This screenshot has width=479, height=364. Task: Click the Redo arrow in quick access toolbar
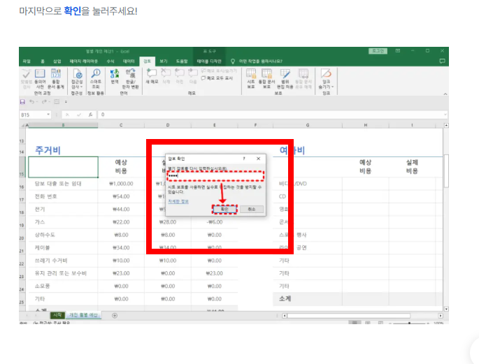tap(44, 102)
